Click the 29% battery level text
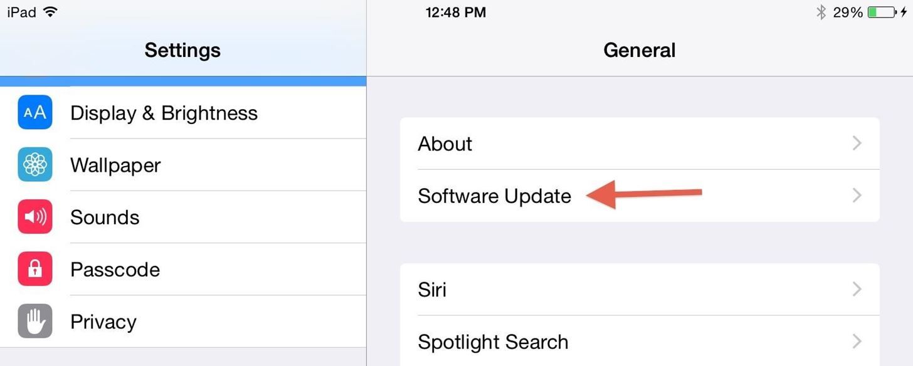Screen dimensions: 913x366 coord(850,11)
